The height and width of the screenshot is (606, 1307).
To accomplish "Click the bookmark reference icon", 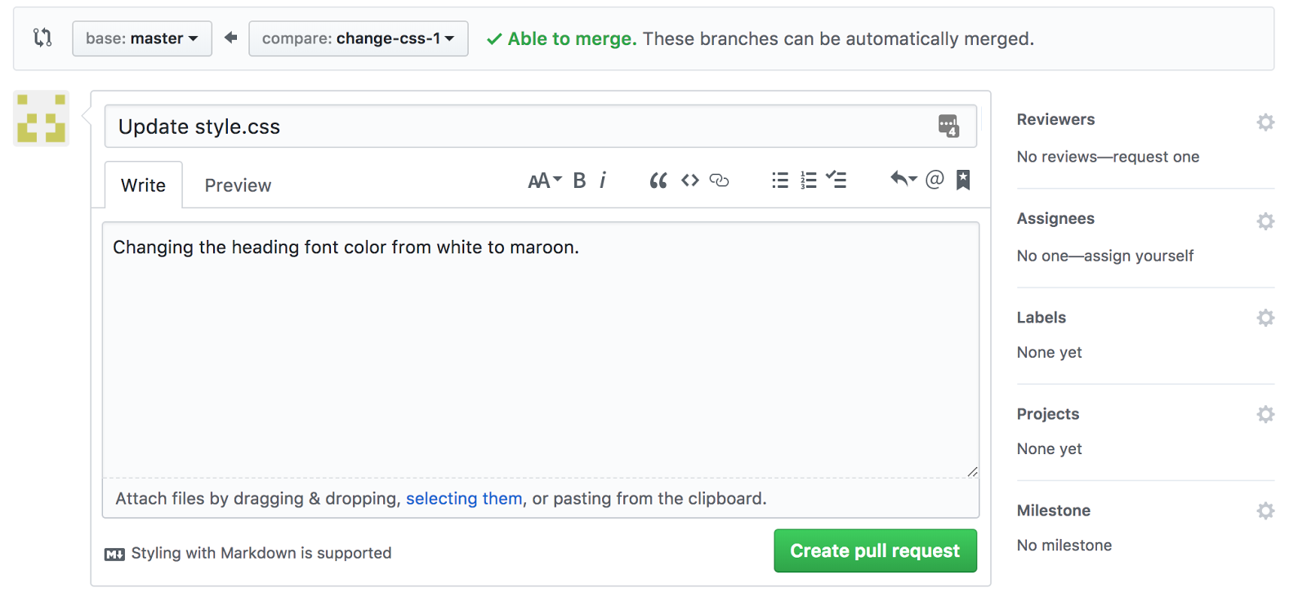I will 963,180.
